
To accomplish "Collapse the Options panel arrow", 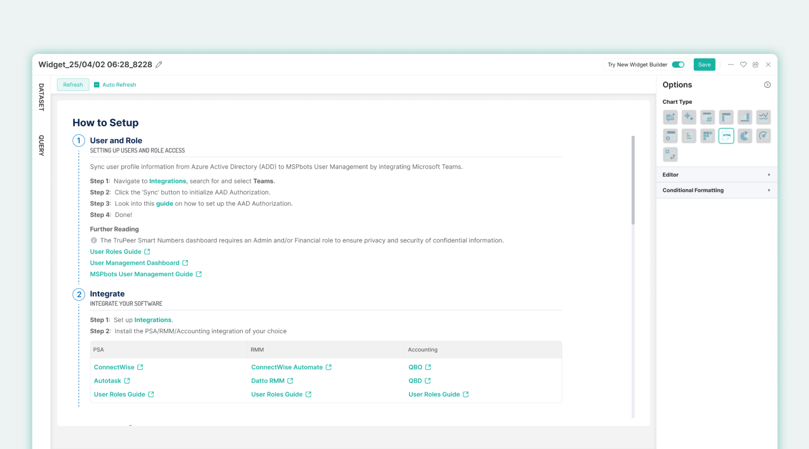I will click(767, 85).
